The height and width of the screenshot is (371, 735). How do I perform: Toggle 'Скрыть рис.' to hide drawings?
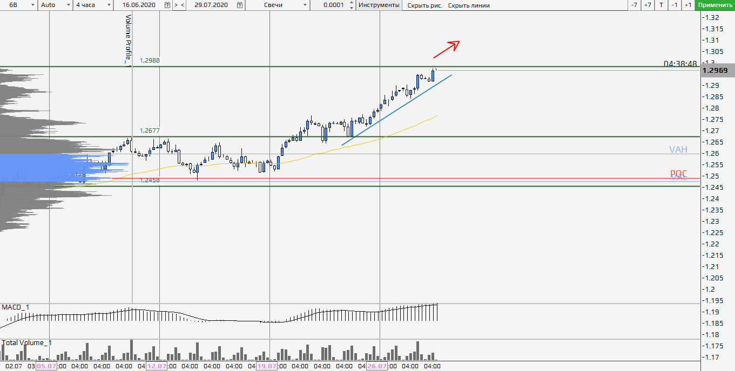pyautogui.click(x=424, y=5)
